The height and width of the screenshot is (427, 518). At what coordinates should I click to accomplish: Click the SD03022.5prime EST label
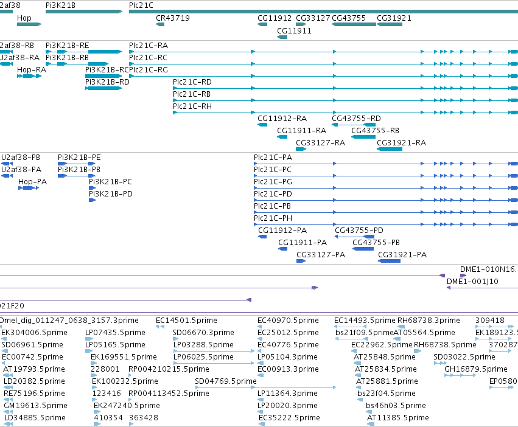tap(464, 357)
